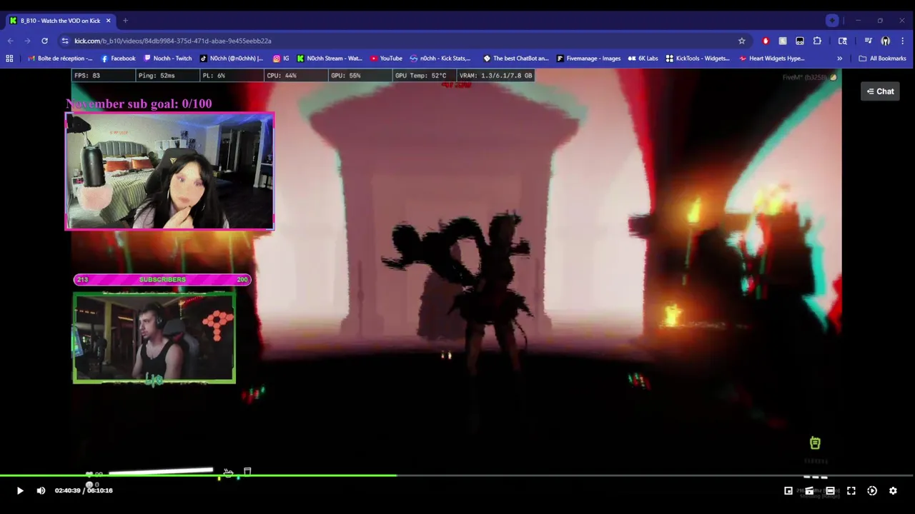Open the Boîte de réception bookmark
915x514 pixels.
[60, 59]
